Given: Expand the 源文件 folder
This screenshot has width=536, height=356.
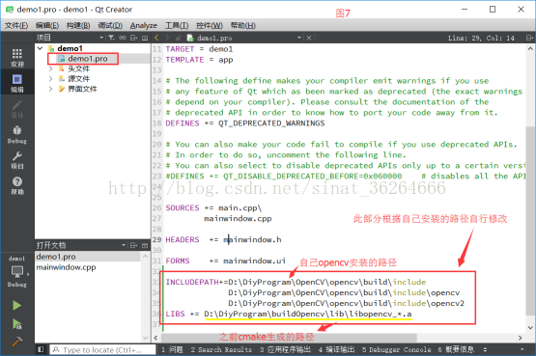Looking at the screenshot, I should 50,79.
